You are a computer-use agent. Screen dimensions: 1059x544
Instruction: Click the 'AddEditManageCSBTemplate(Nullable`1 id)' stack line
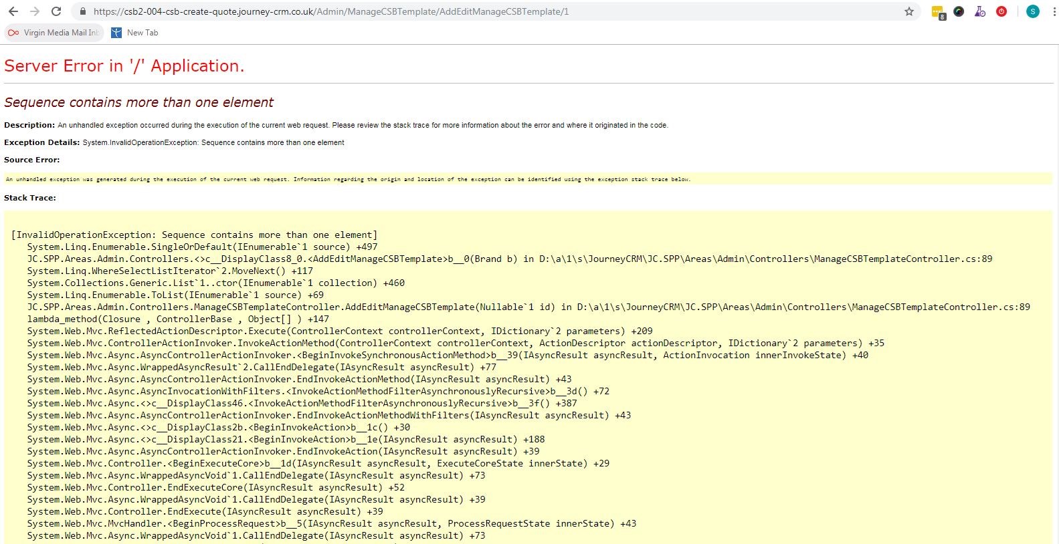[x=528, y=307]
